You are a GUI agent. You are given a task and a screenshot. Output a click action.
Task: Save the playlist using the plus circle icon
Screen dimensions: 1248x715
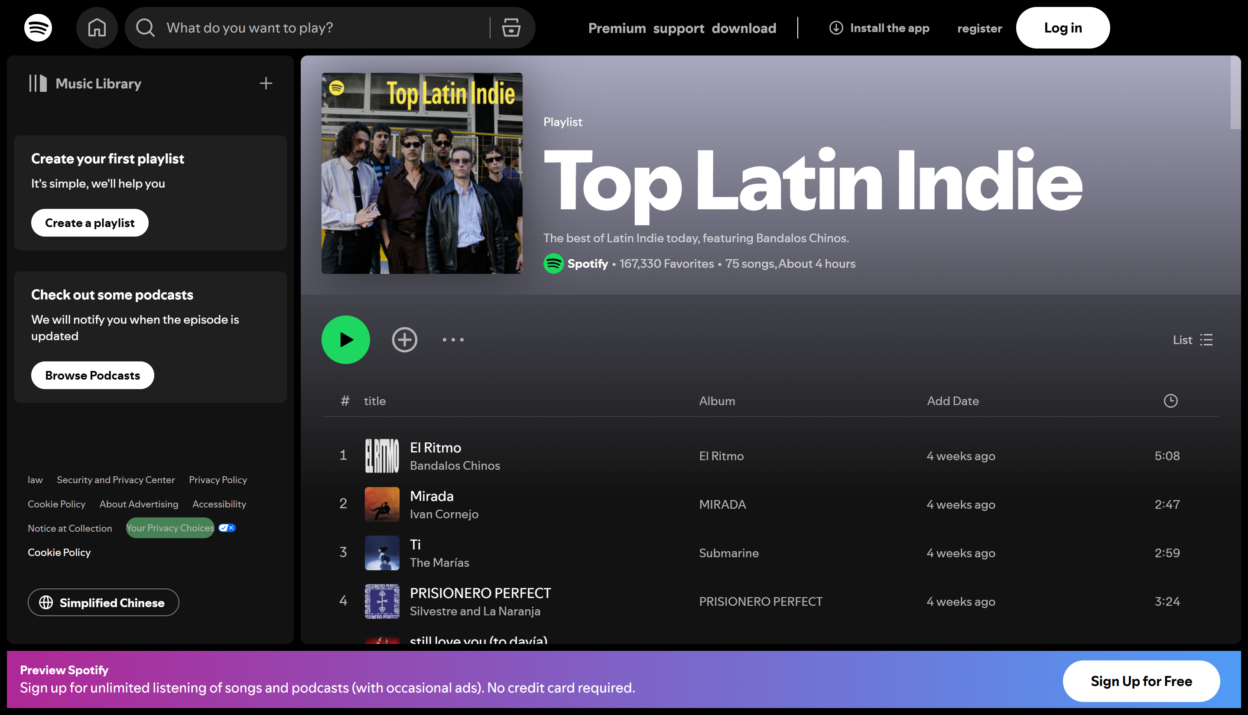(x=404, y=339)
